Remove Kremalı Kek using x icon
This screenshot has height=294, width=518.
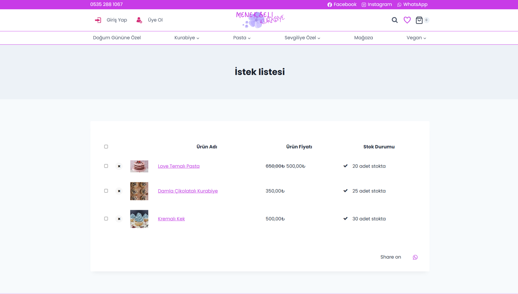(119, 219)
